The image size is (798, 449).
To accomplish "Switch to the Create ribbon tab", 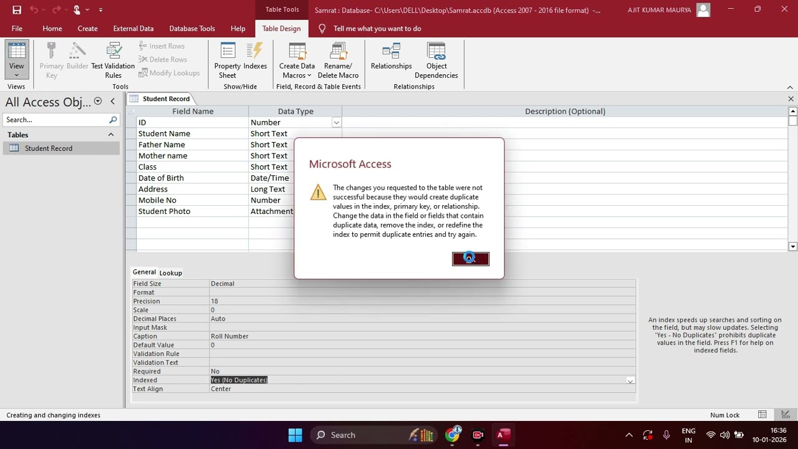I will pos(87,28).
